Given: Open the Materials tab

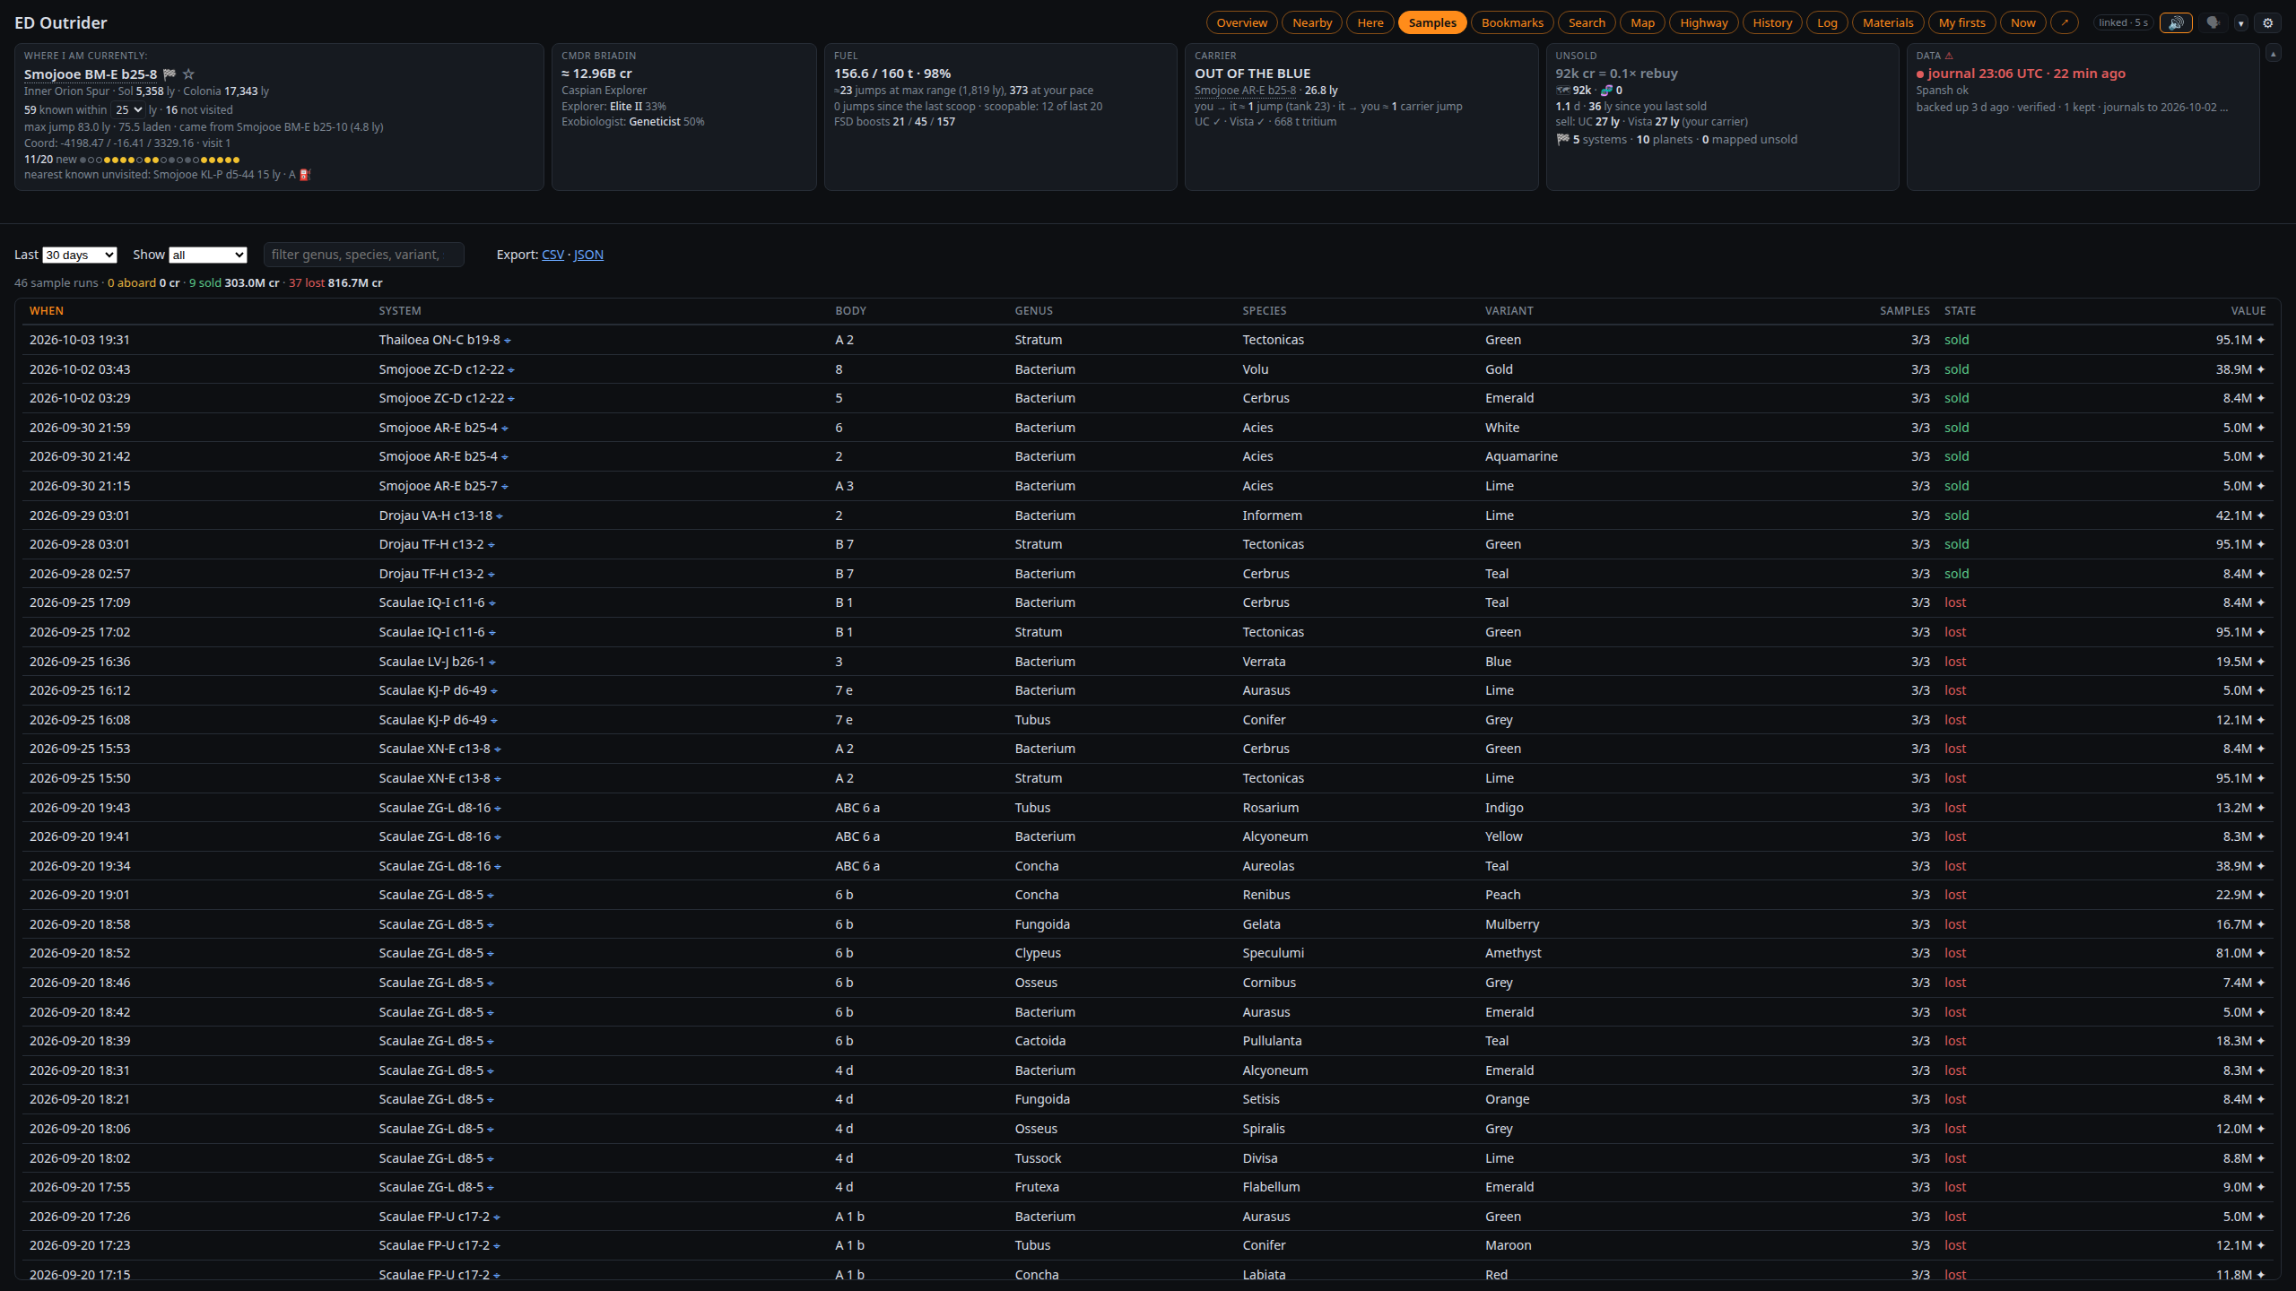Looking at the screenshot, I should pos(1888,23).
